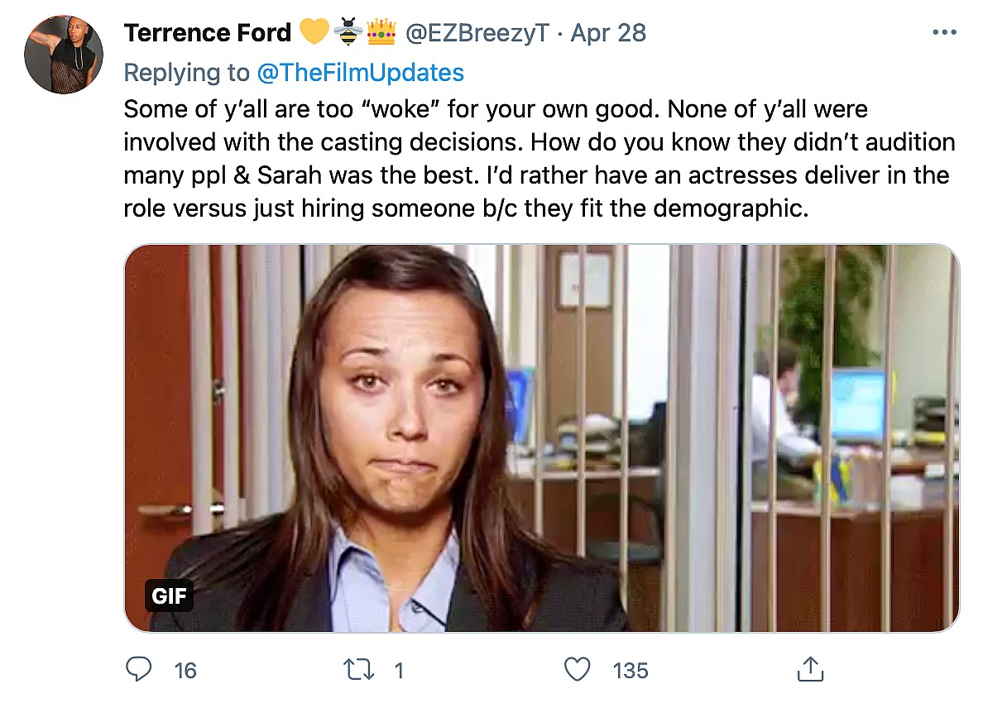983x703 pixels.
Task: Retweet this tweet using the retweet icon
Action: click(x=357, y=669)
